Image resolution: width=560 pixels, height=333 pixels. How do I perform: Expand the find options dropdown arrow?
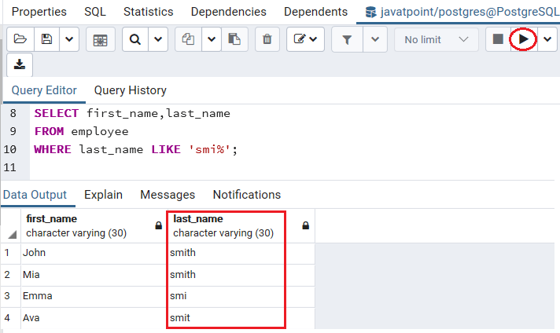[x=158, y=39]
